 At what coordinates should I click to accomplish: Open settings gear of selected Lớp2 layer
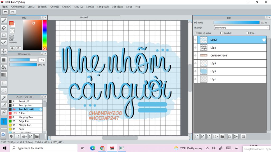(264, 40)
